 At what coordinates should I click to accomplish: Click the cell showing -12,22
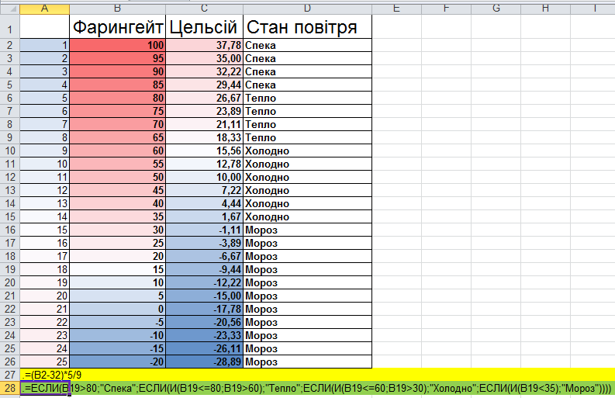tap(204, 282)
